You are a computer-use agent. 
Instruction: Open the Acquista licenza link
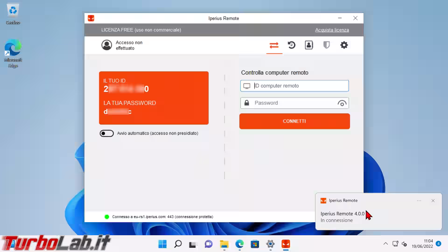point(332,30)
